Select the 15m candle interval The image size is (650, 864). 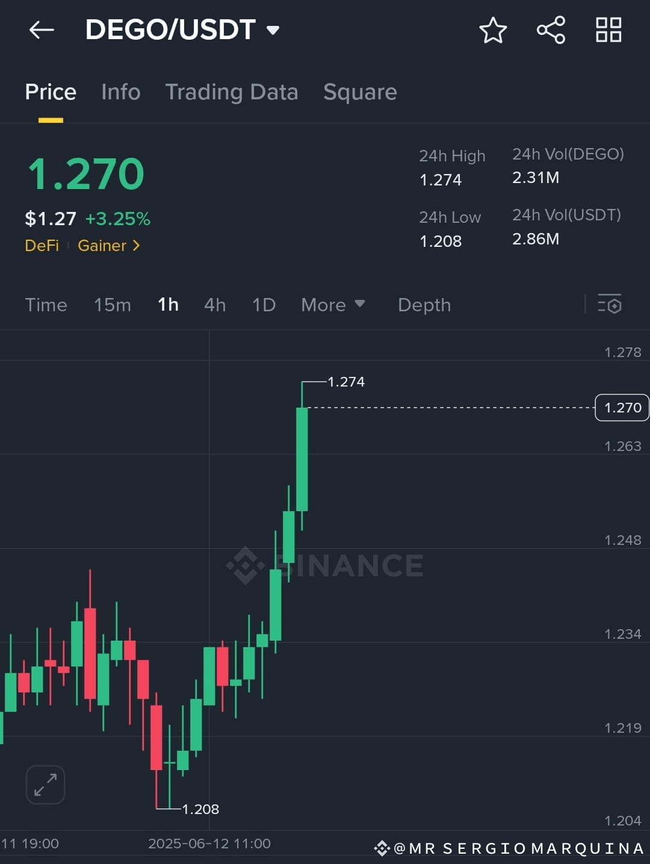click(112, 305)
